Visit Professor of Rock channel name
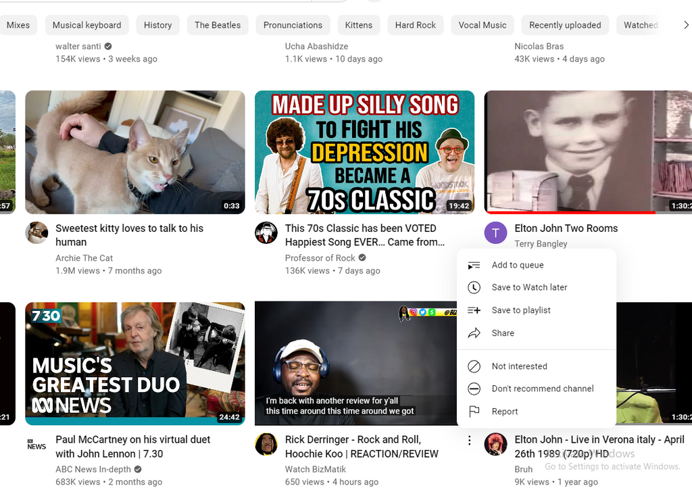 pyautogui.click(x=320, y=258)
